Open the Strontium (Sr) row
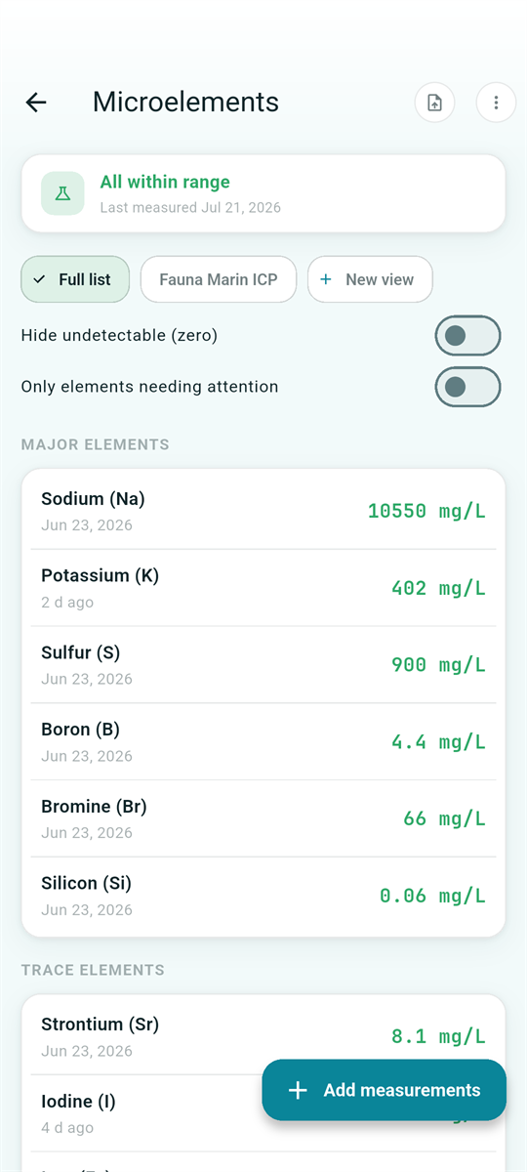The height and width of the screenshot is (1172, 527). coord(263,1036)
